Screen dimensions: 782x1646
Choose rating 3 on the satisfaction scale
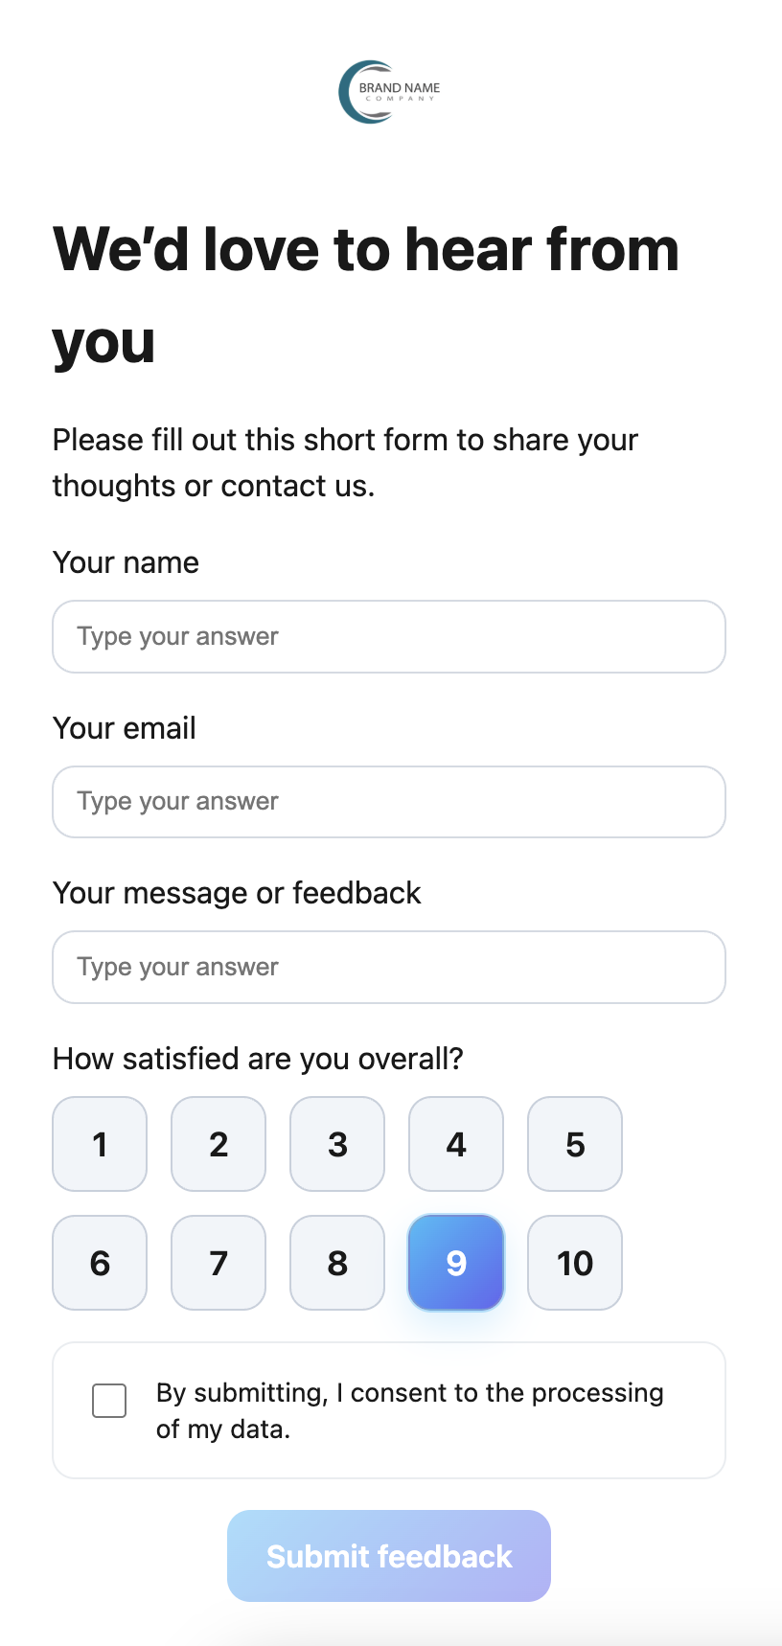(337, 1144)
